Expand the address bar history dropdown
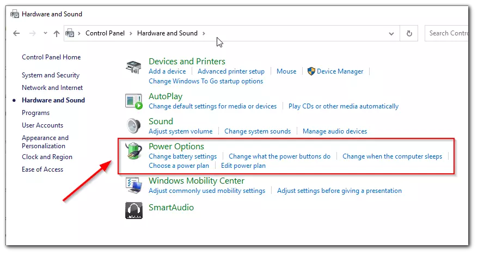The height and width of the screenshot is (255, 478). [391, 34]
